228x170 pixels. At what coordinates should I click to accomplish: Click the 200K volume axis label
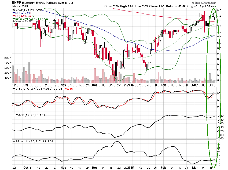pos(8,73)
